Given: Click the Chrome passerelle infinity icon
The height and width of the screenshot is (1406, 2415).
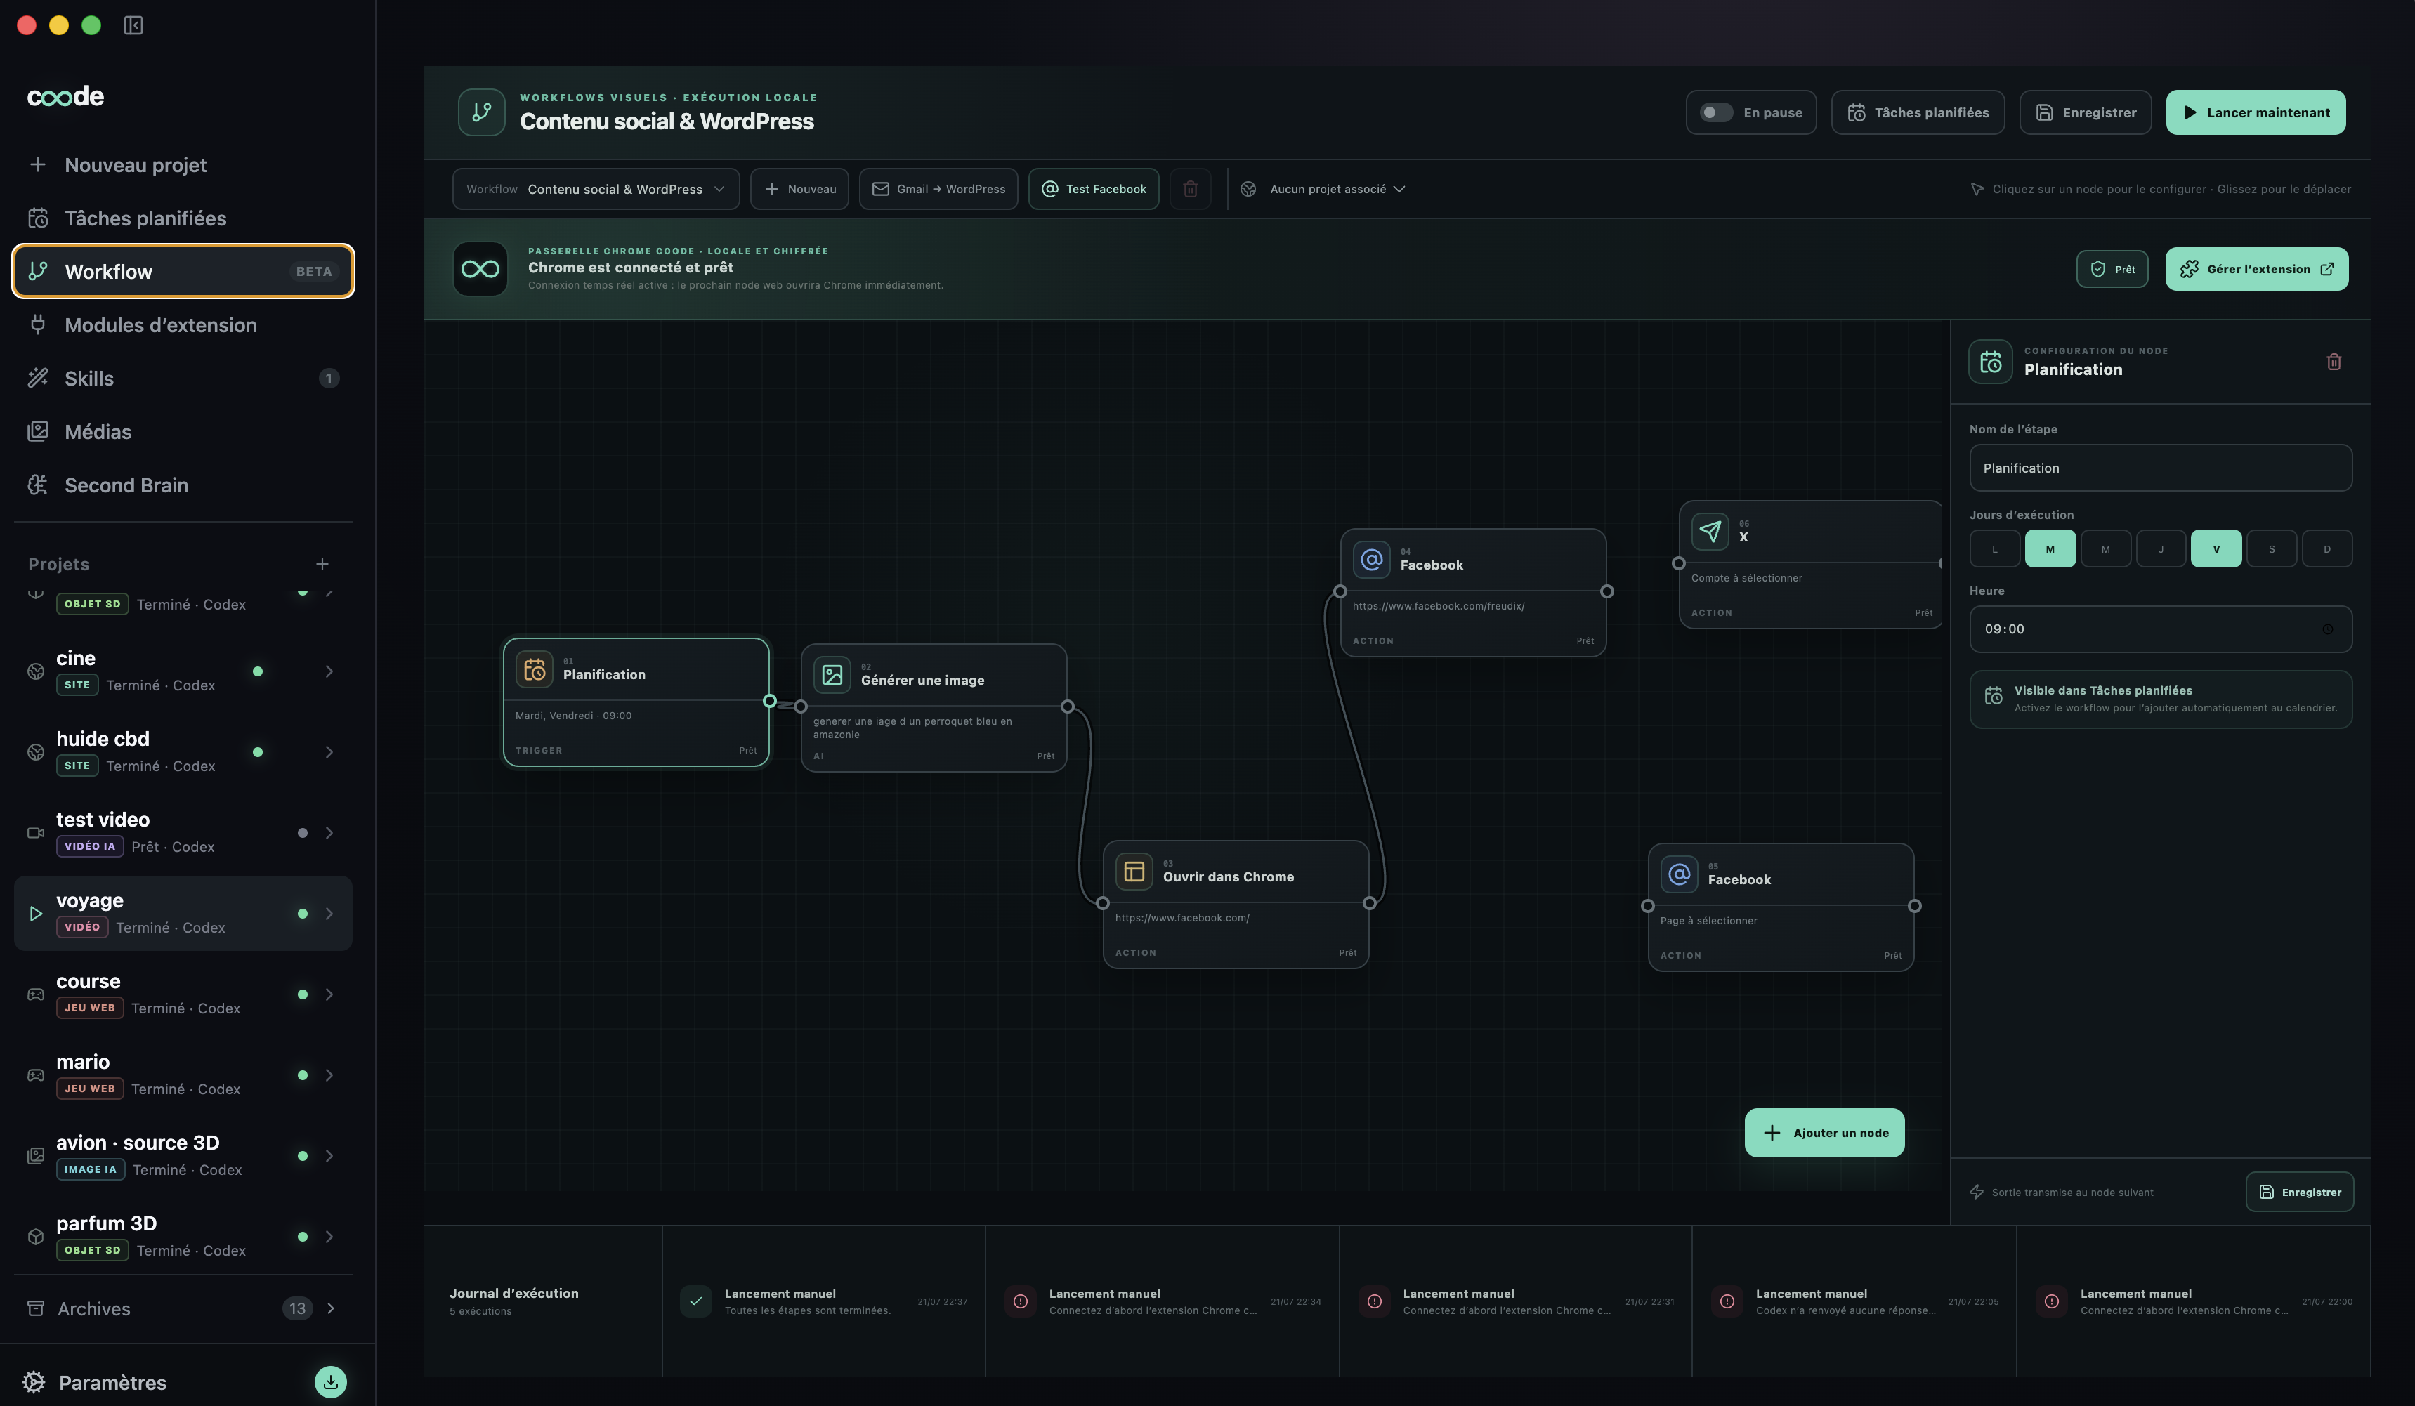Looking at the screenshot, I should click(480, 269).
